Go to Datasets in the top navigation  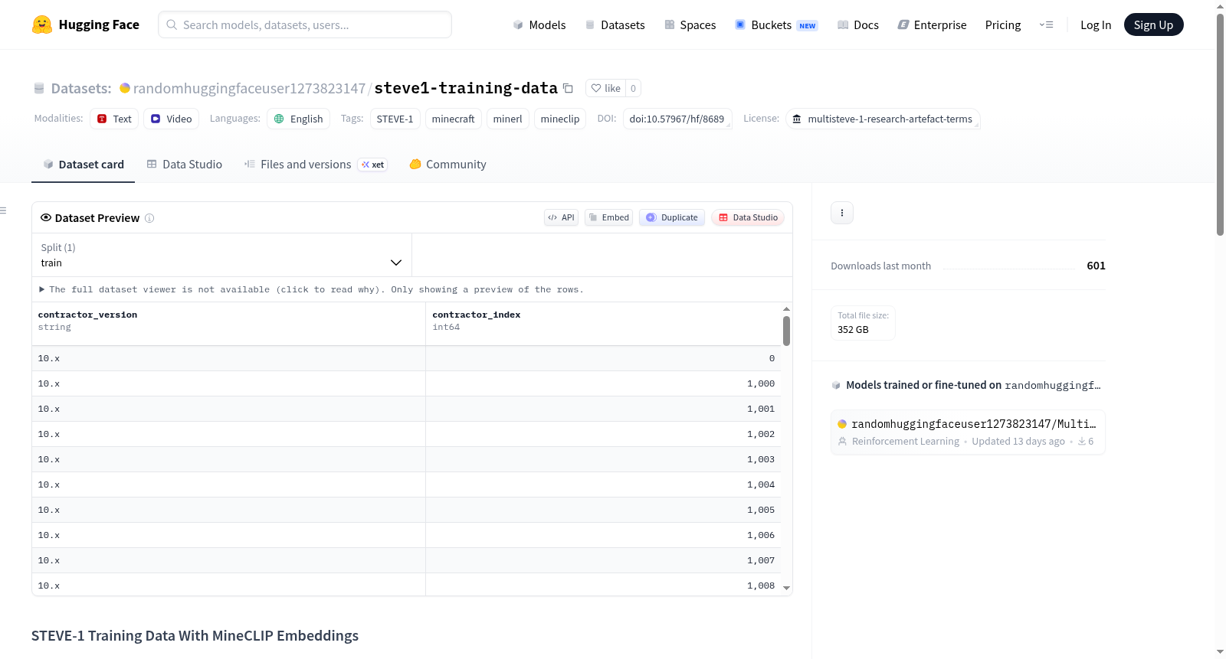click(x=615, y=24)
